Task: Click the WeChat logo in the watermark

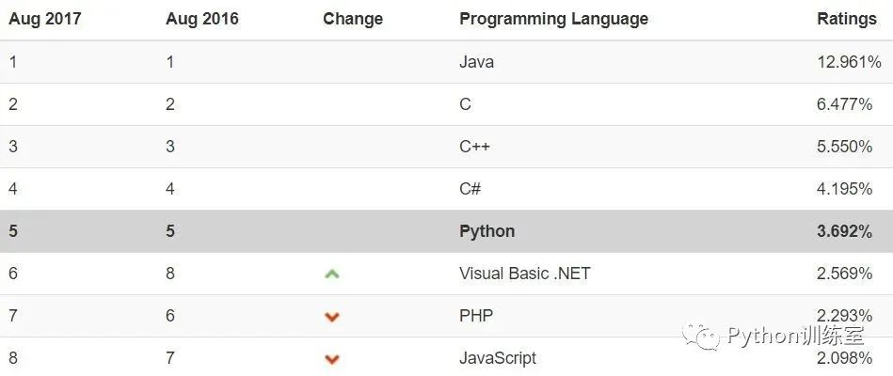Action: [701, 336]
